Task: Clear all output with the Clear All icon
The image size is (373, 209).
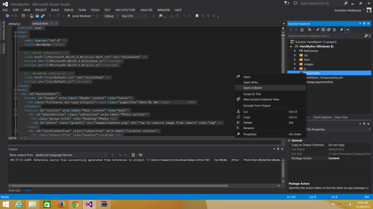Action: [x=133, y=155]
